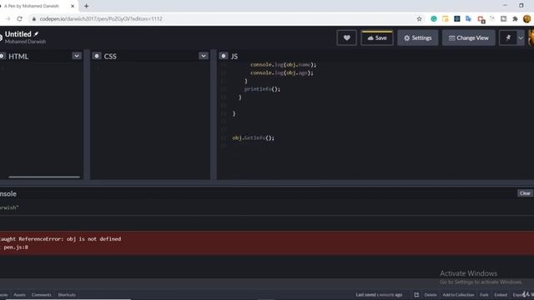Open the CSS editor settings gear
The height and width of the screenshot is (300, 534).
coord(97,56)
